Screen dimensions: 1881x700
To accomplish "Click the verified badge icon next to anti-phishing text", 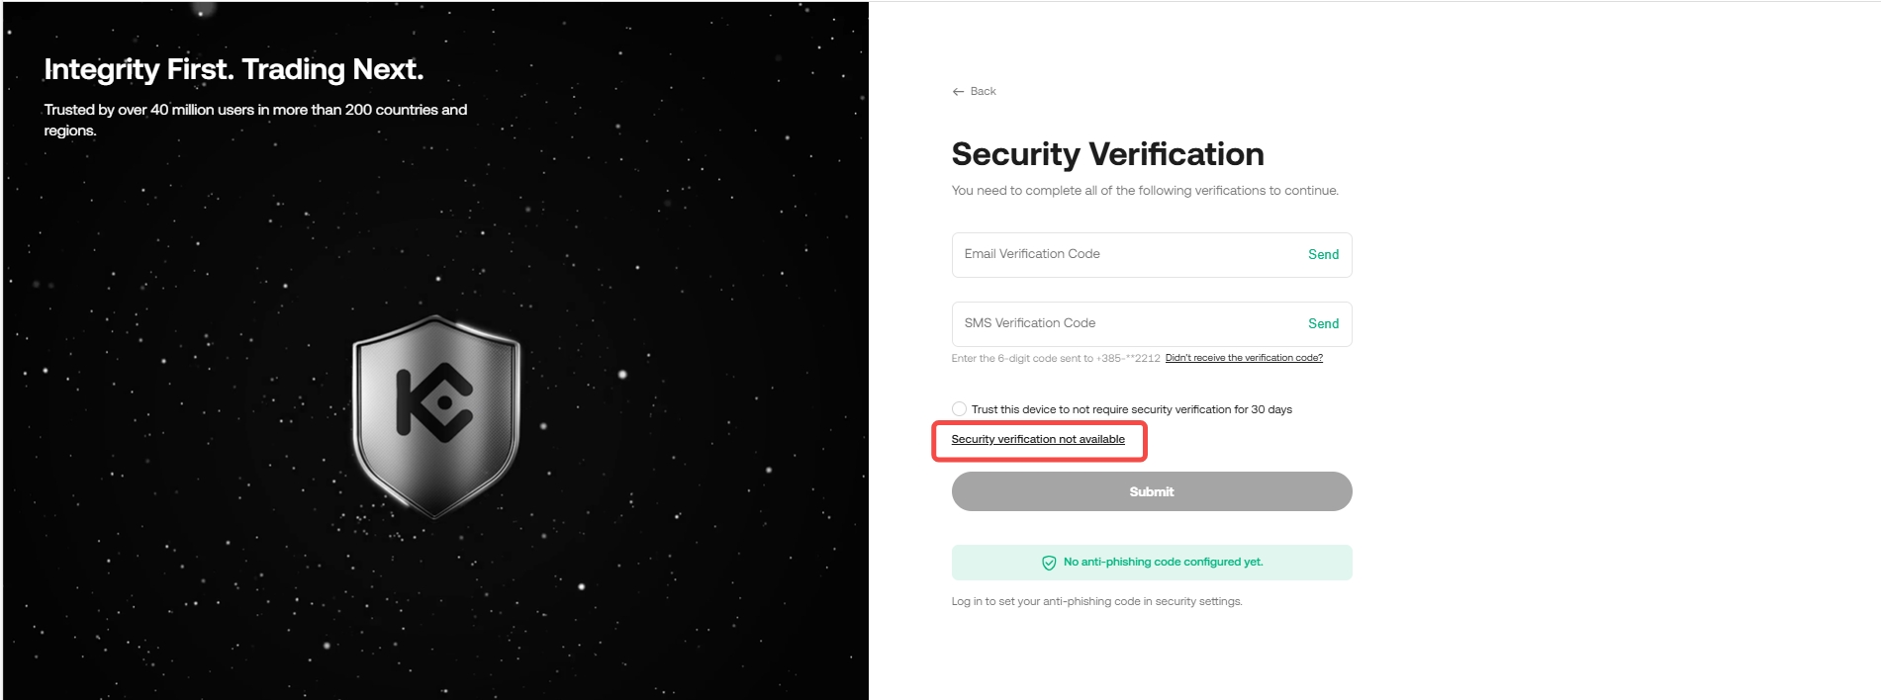I will [1049, 562].
